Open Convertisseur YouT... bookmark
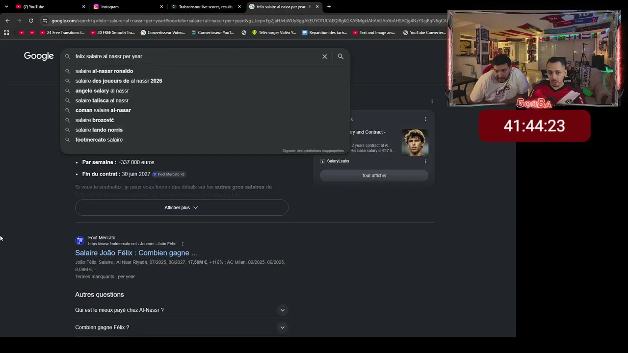The width and height of the screenshot is (628, 353). pyautogui.click(x=213, y=33)
